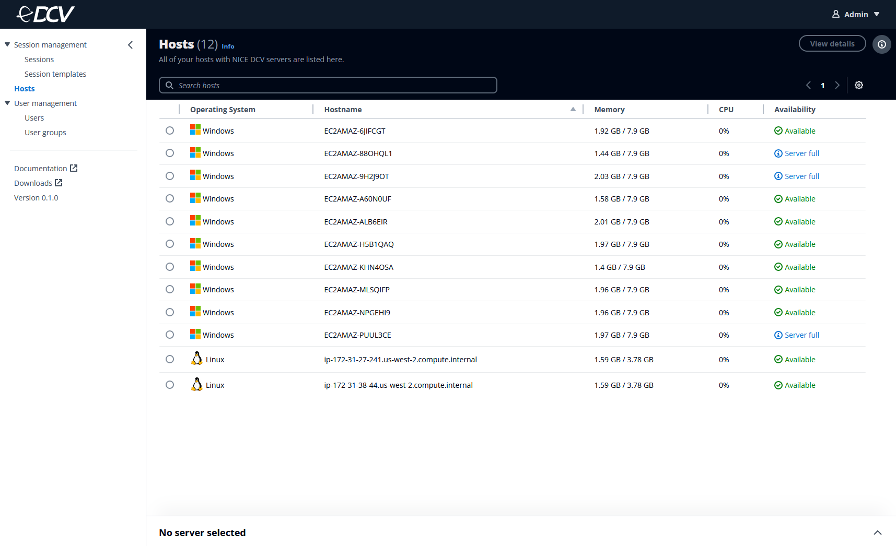
Task: Open the Documentation link
Action: pos(41,168)
